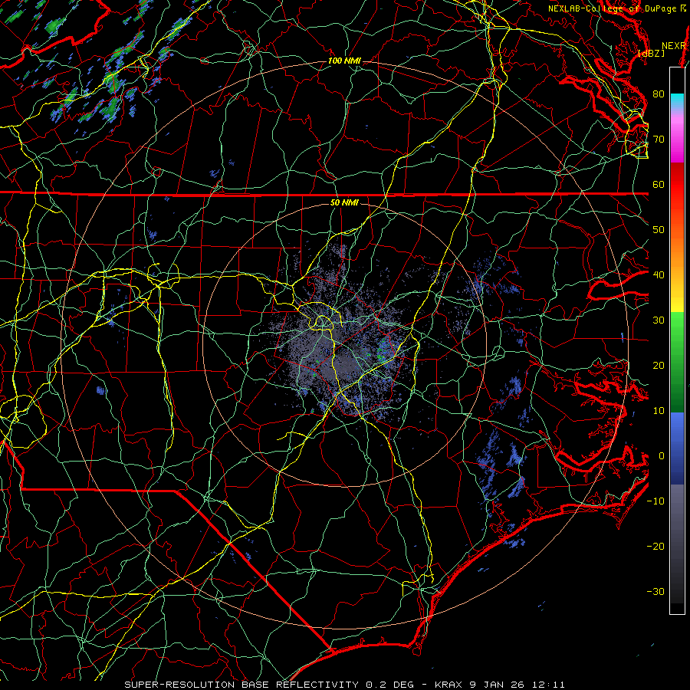Click the -30 value on the dBZ scale
The height and width of the screenshot is (690, 690).
[655, 592]
